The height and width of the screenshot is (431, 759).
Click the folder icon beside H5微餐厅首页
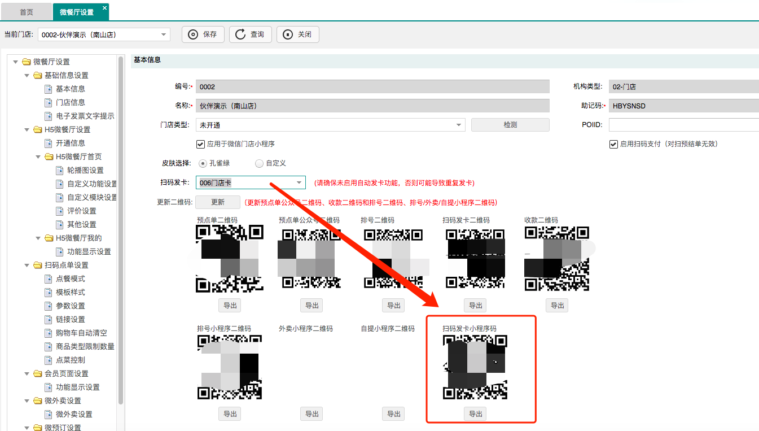pyautogui.click(x=49, y=156)
